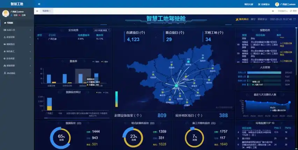The width and height of the screenshot is (298, 150).
Task: Expand the 安全质量 sidebar menu
Action: coord(17,59)
